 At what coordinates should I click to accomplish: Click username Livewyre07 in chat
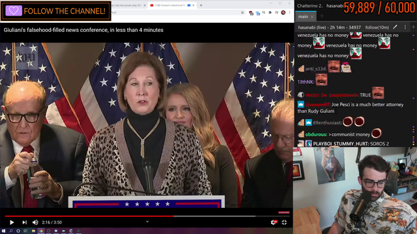click(x=317, y=105)
